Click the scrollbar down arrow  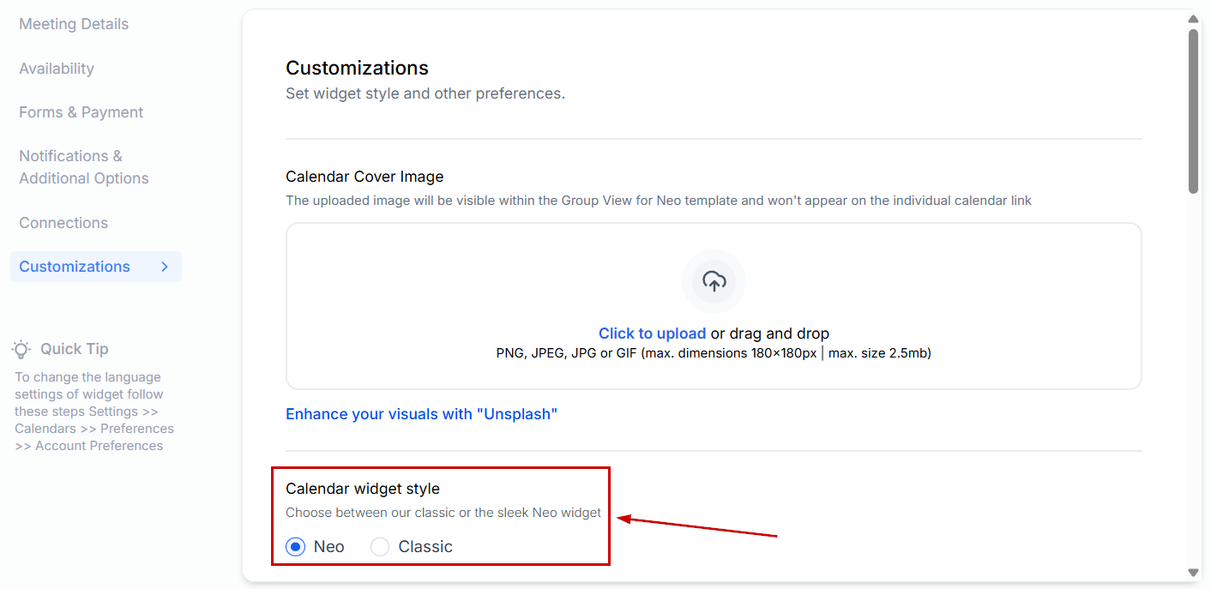pyautogui.click(x=1193, y=572)
